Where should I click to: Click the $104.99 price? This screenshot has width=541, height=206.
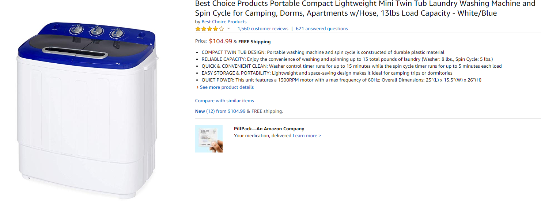coord(220,41)
